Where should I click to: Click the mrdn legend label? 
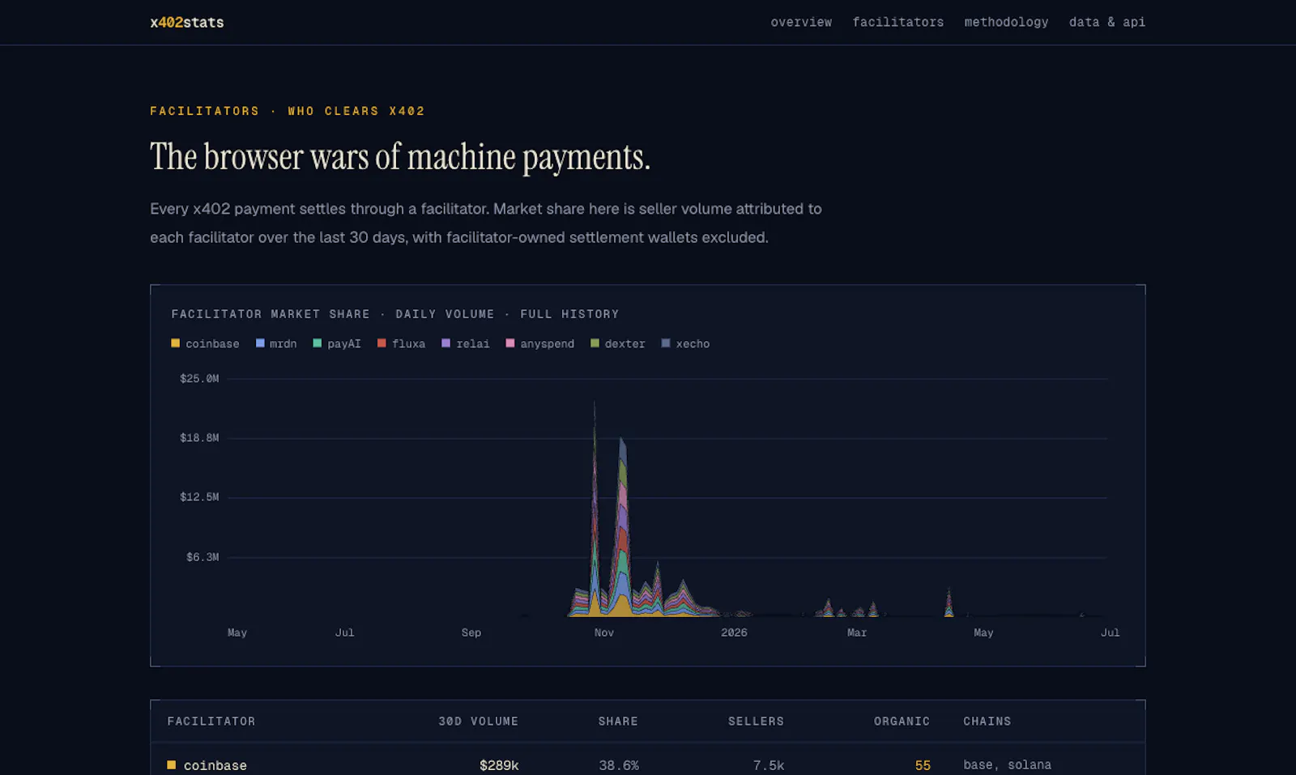pyautogui.click(x=283, y=344)
